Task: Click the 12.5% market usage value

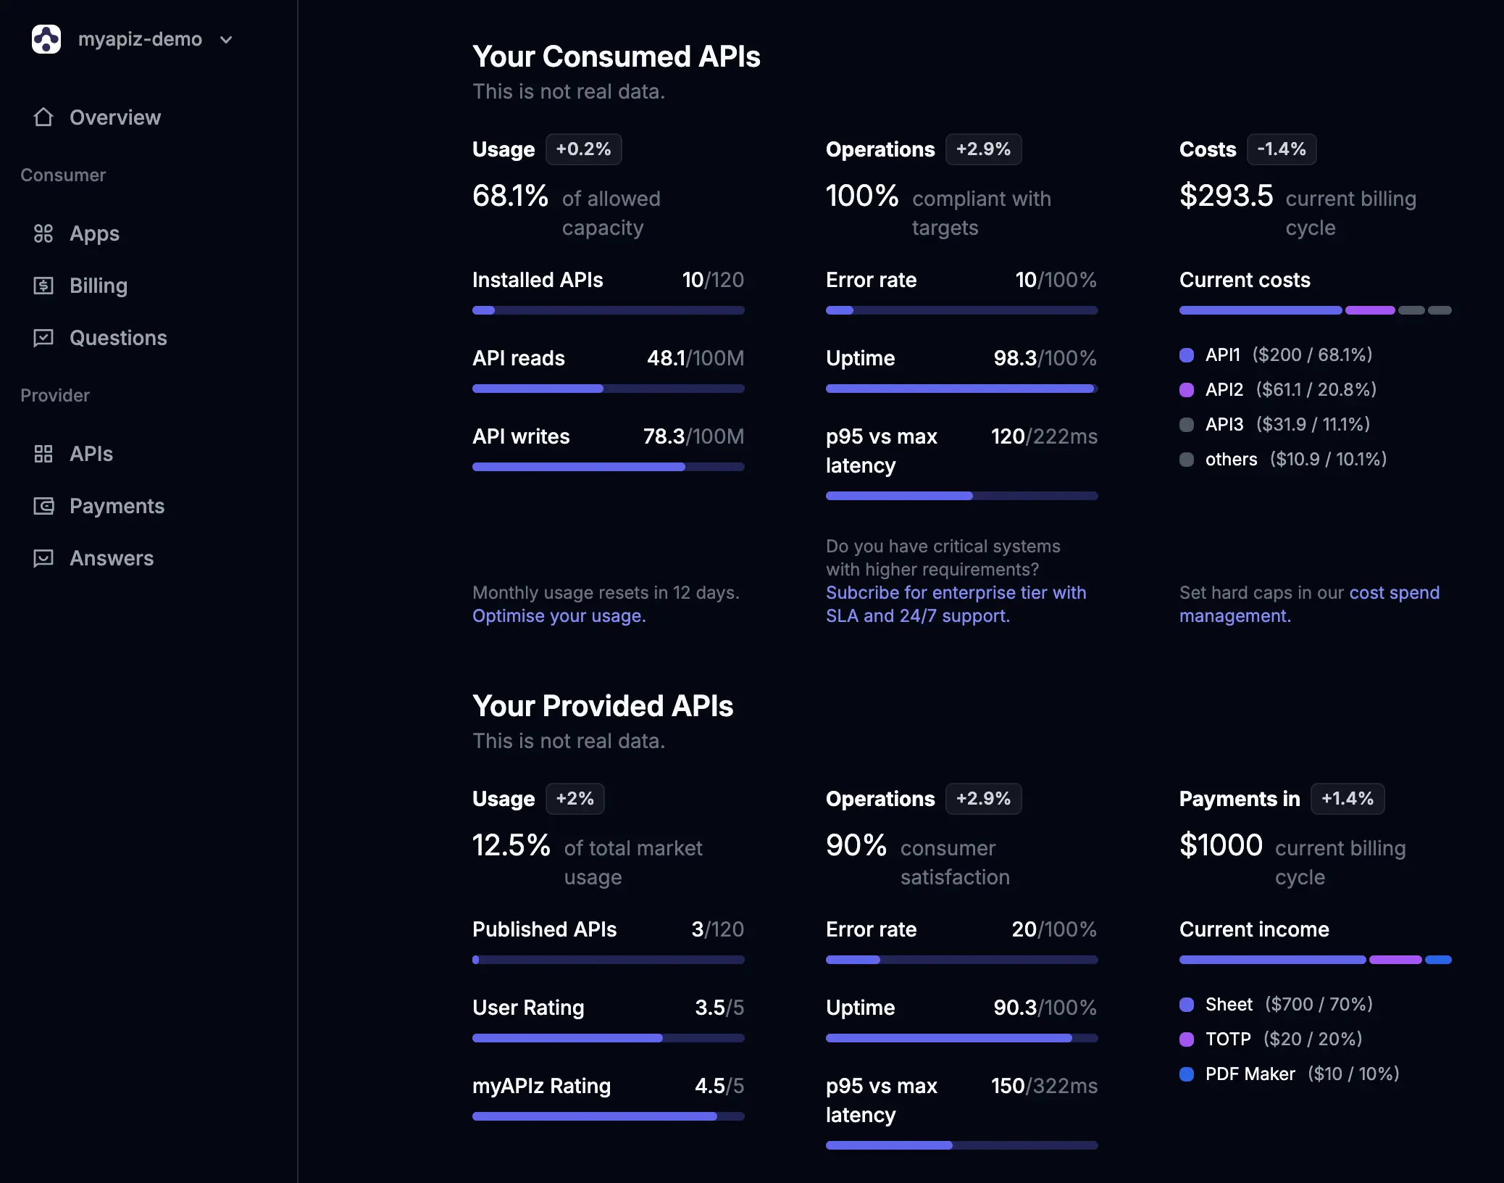Action: 511,845
